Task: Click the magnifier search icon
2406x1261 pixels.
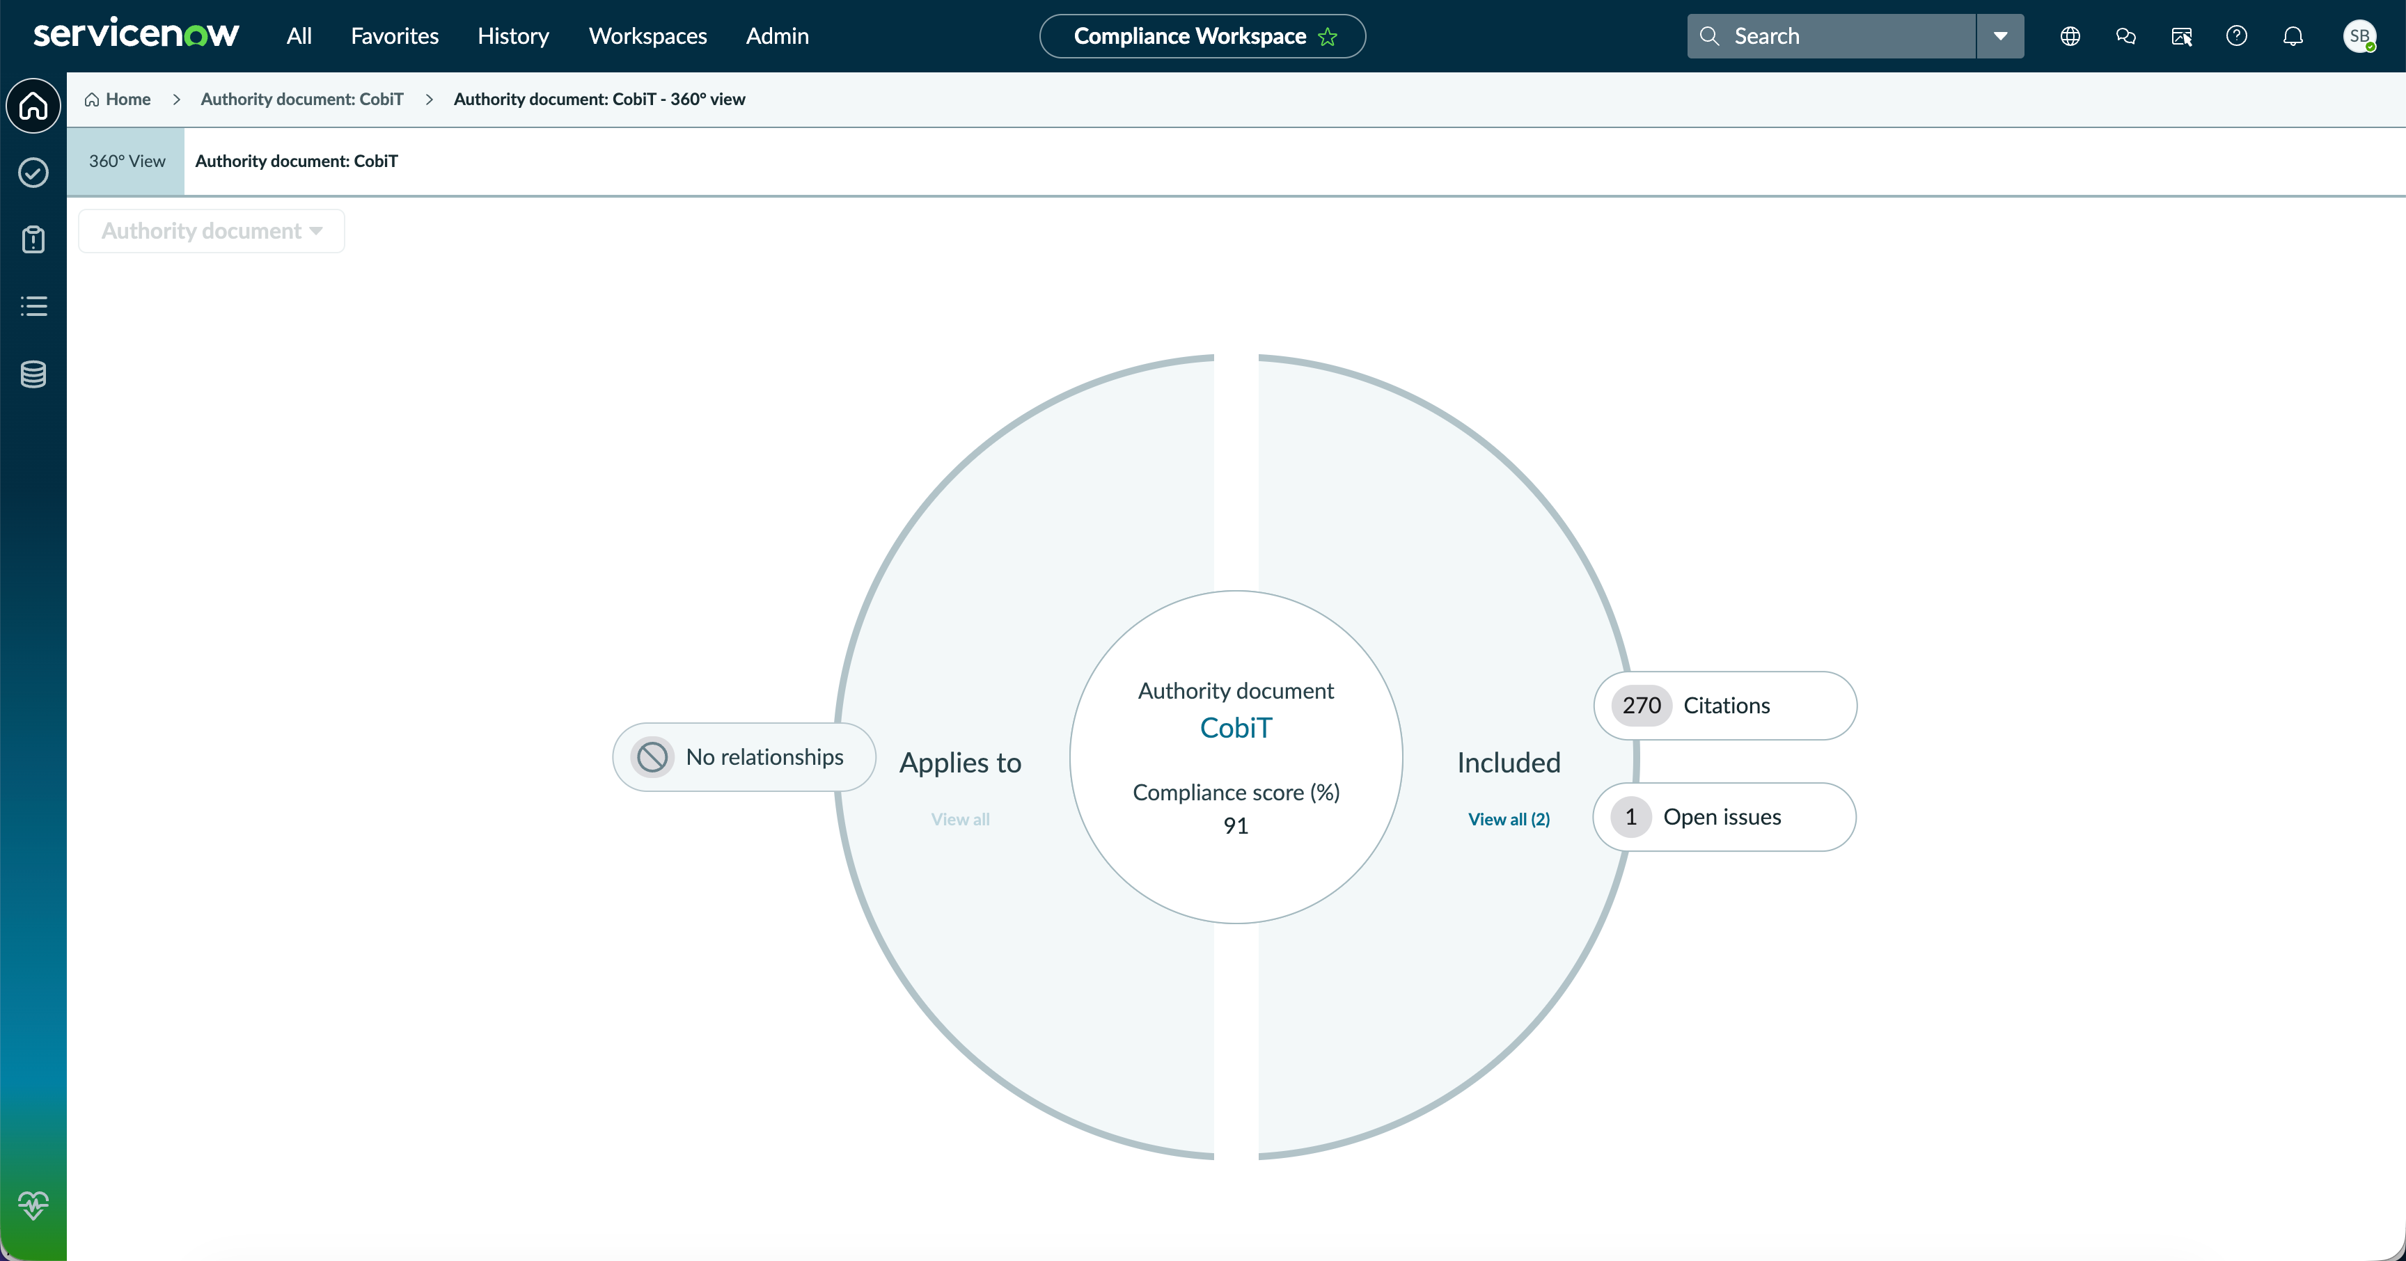Action: tap(1709, 35)
